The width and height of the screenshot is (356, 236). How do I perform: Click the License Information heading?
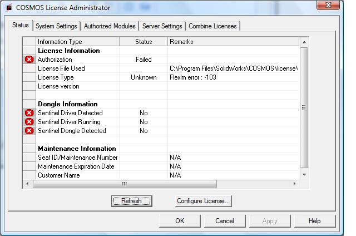(69, 51)
